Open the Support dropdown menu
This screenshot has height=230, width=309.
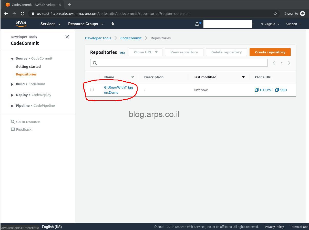click(293, 24)
